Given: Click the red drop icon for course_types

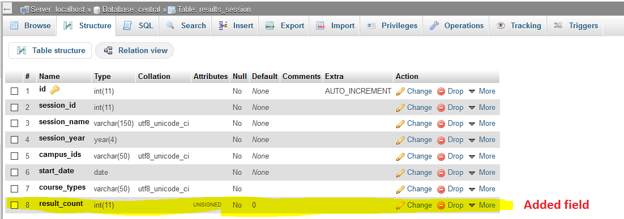Looking at the screenshot, I should click(x=441, y=189).
